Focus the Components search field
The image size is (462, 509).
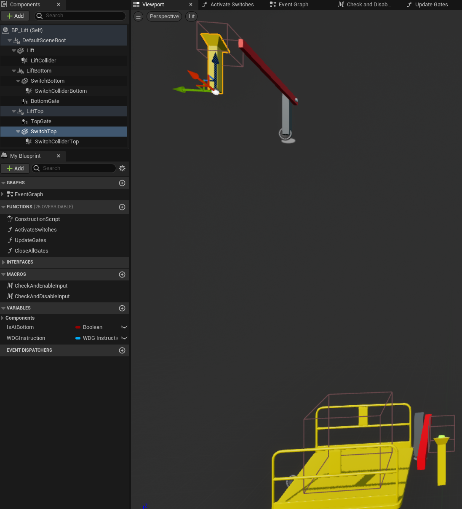80,16
